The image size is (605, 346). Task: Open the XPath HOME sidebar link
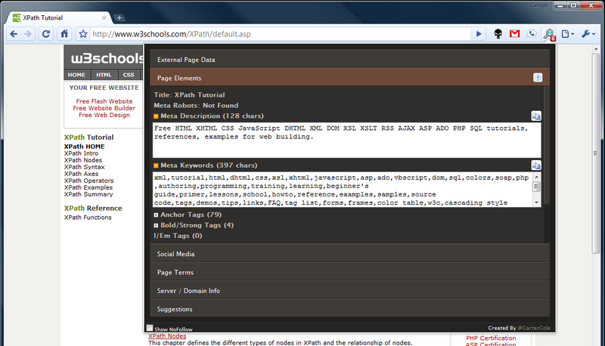84,147
